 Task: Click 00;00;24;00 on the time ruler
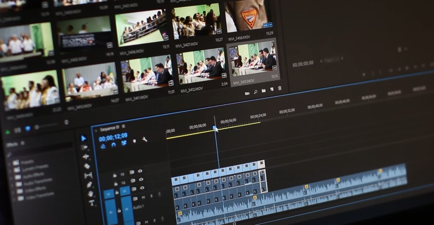point(258,116)
